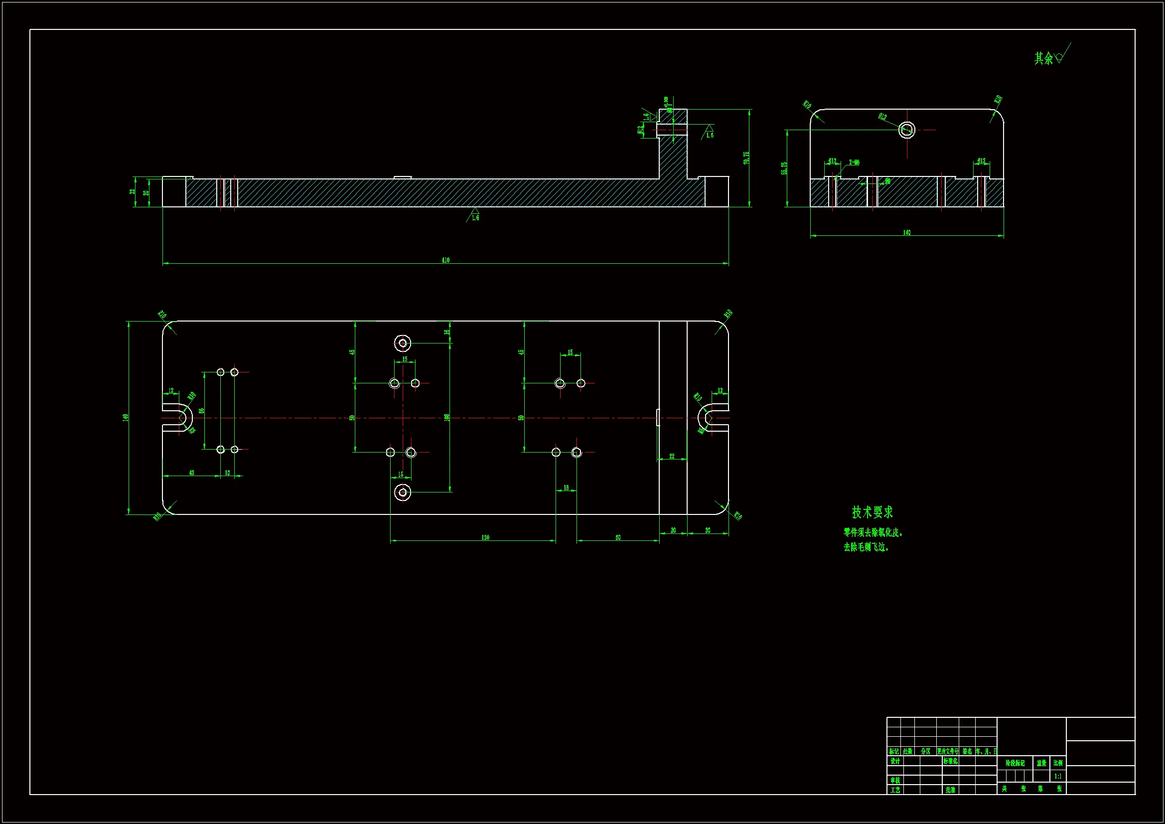Click the 批准 label in title block
This screenshot has height=824, width=1165.
950,790
